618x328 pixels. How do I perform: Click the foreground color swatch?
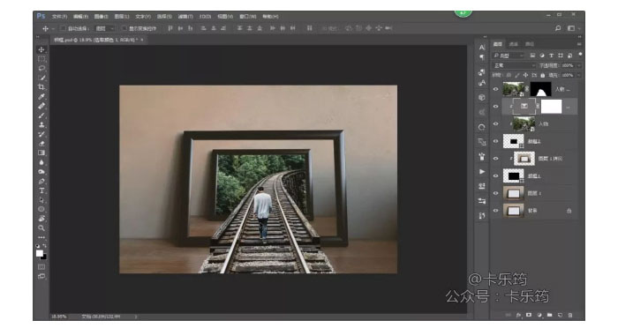click(x=40, y=254)
